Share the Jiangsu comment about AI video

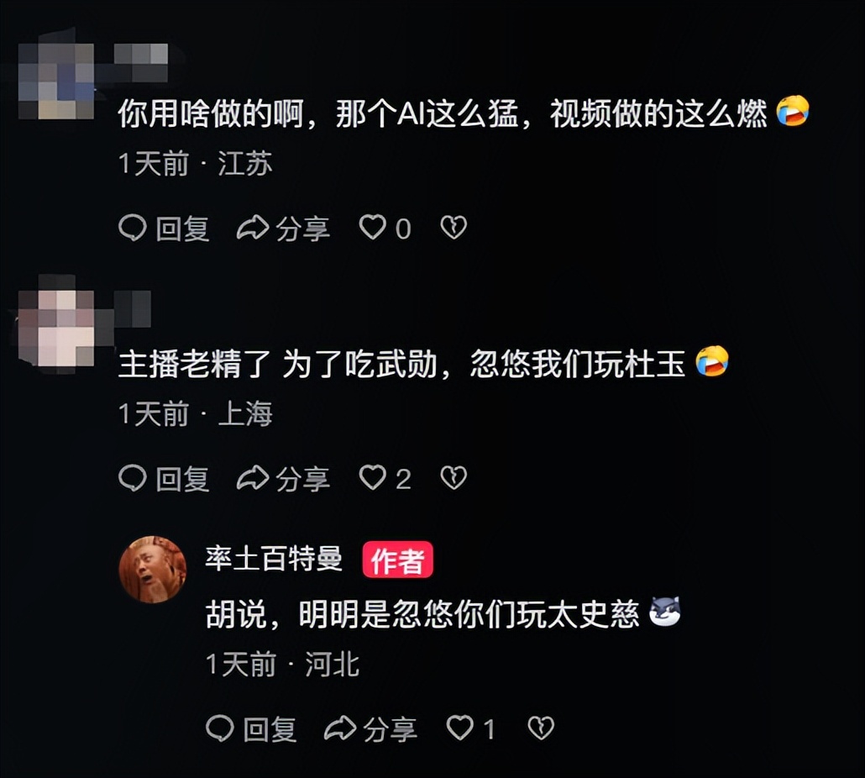coord(283,228)
